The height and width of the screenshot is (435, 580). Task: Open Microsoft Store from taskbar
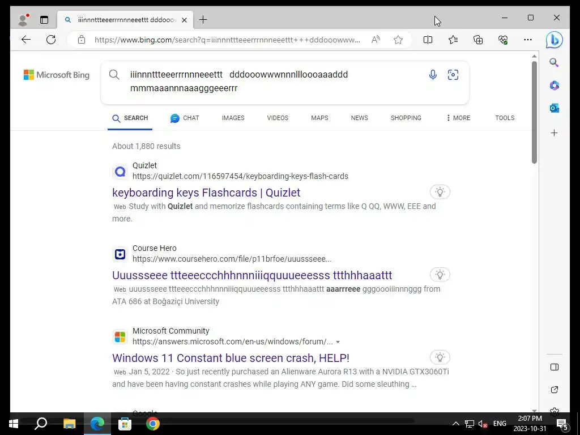point(125,424)
